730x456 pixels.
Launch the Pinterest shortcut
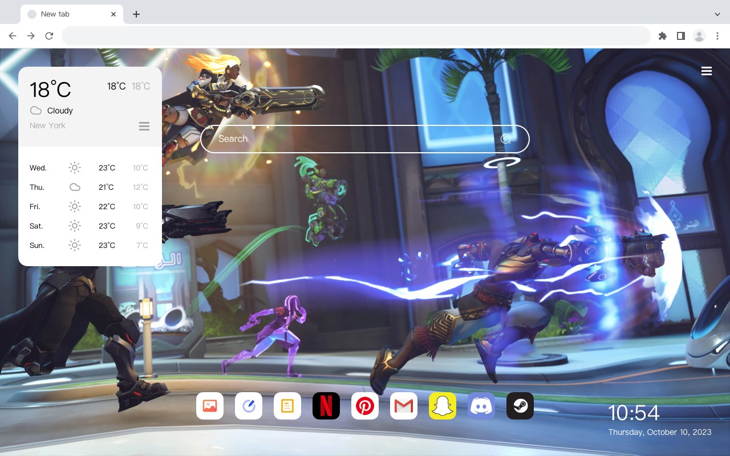click(365, 406)
